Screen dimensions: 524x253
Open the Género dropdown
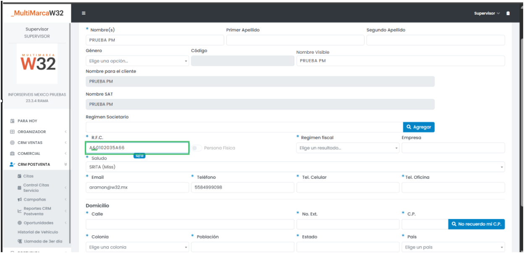pos(137,61)
